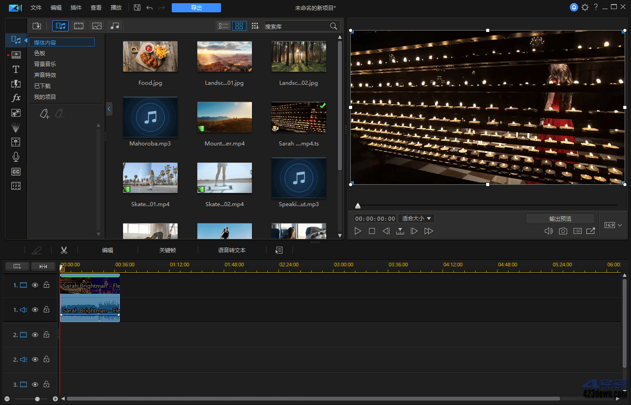Hide video track 1 via eye toggle

[35, 285]
